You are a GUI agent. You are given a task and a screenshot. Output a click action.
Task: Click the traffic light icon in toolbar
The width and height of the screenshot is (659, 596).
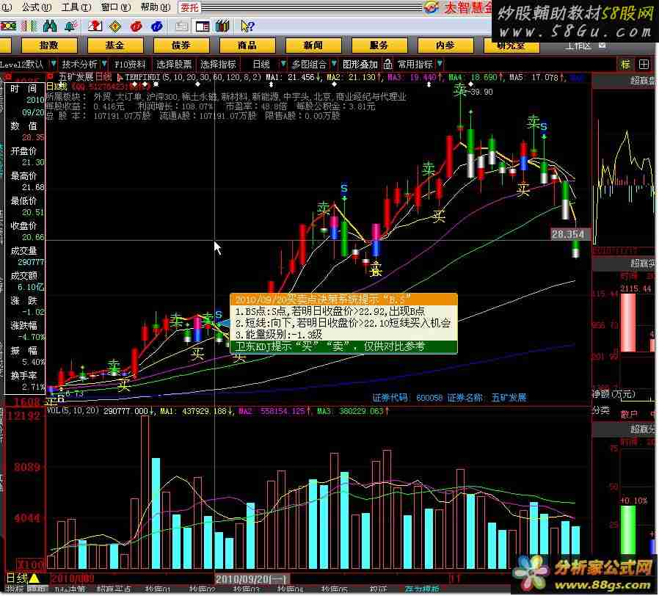(8, 26)
